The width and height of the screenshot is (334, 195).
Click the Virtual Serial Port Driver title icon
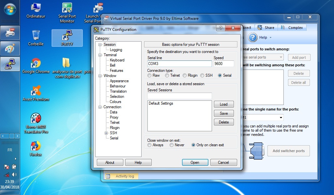tap(106, 18)
